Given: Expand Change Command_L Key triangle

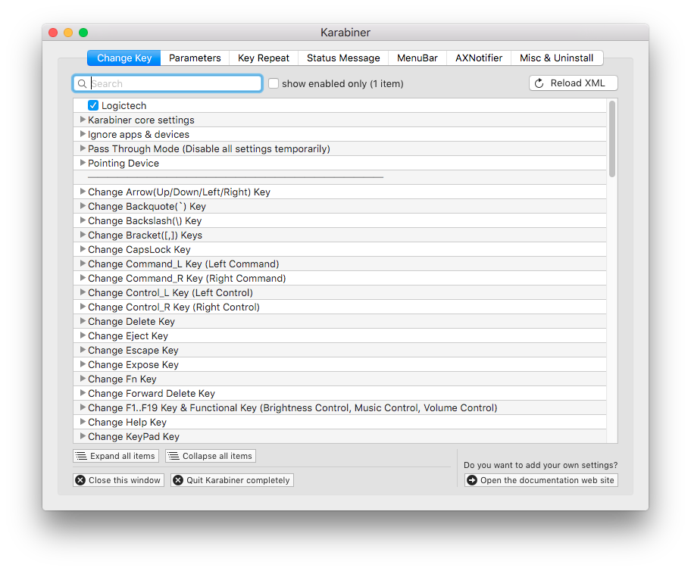Looking at the screenshot, I should pos(83,264).
